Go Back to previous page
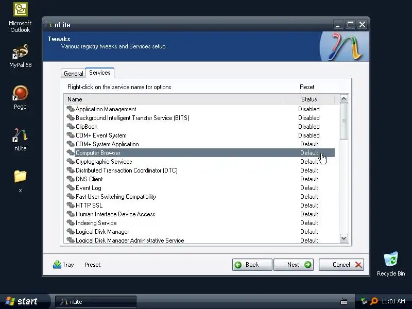Screen dimensions: 412x309 click(252, 265)
